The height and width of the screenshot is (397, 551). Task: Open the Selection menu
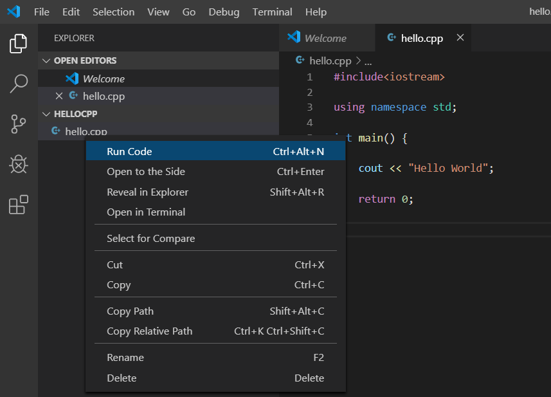point(114,12)
